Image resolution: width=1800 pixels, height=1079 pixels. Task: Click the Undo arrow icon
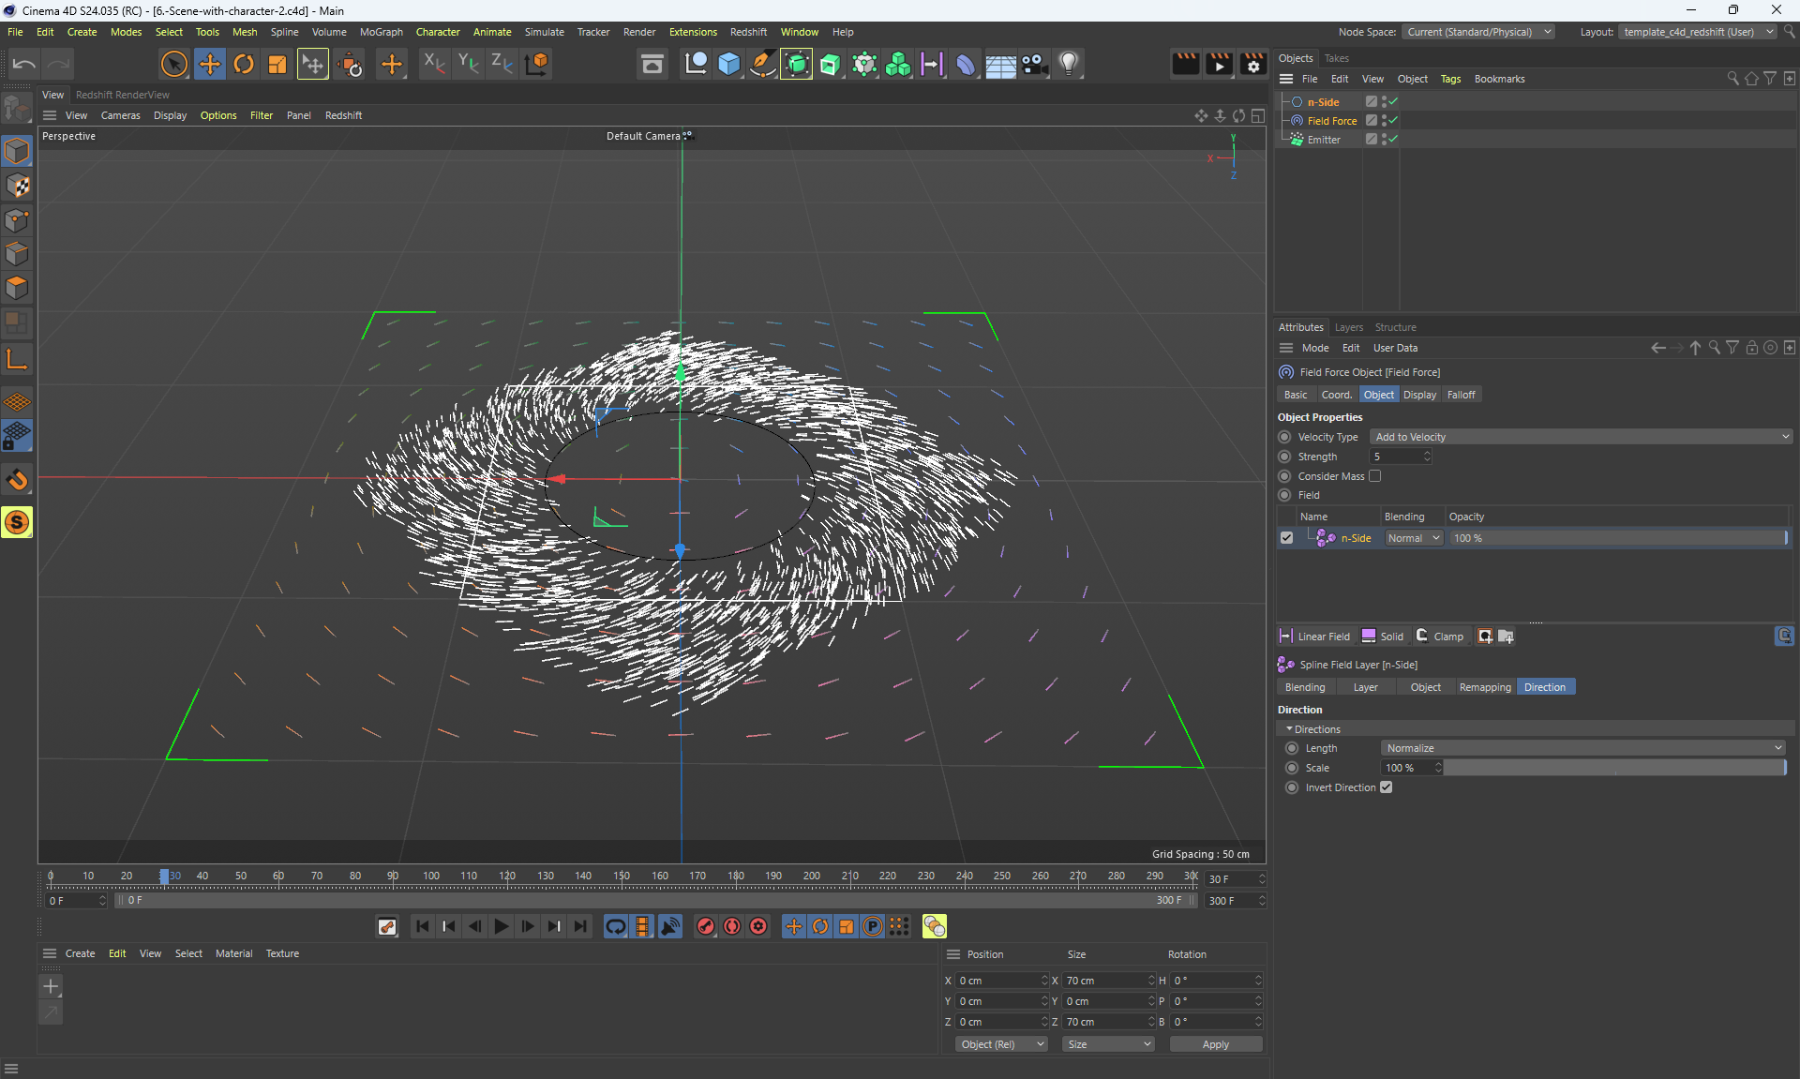click(24, 64)
